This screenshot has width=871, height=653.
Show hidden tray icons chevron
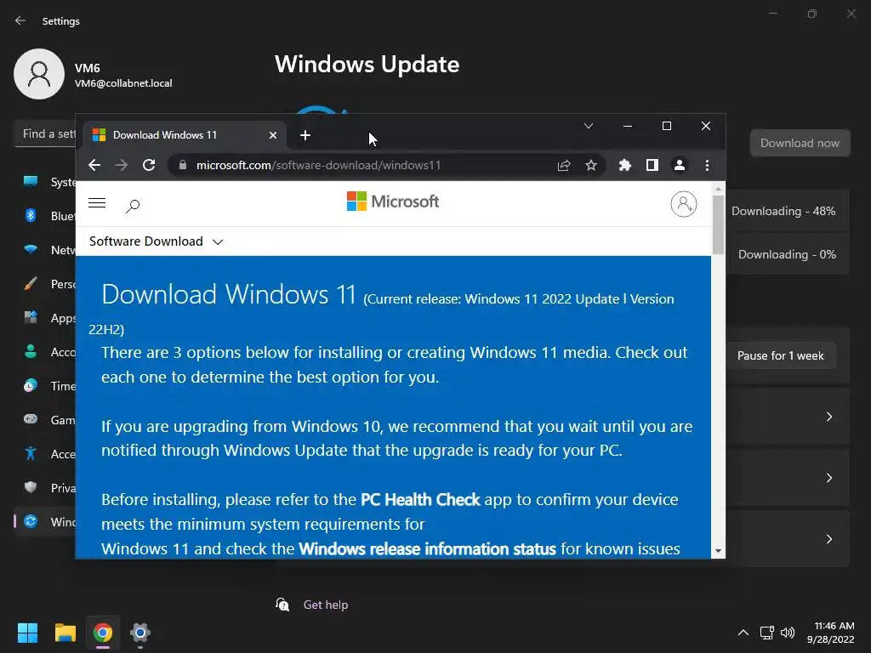(x=743, y=633)
